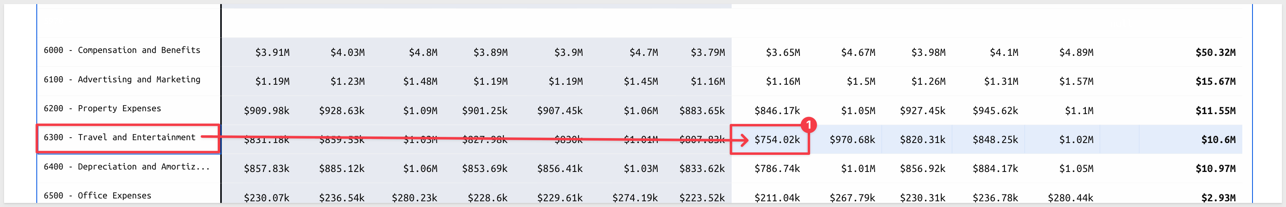
Task: Select the $754.02k cell in Travel row
Action: (777, 140)
